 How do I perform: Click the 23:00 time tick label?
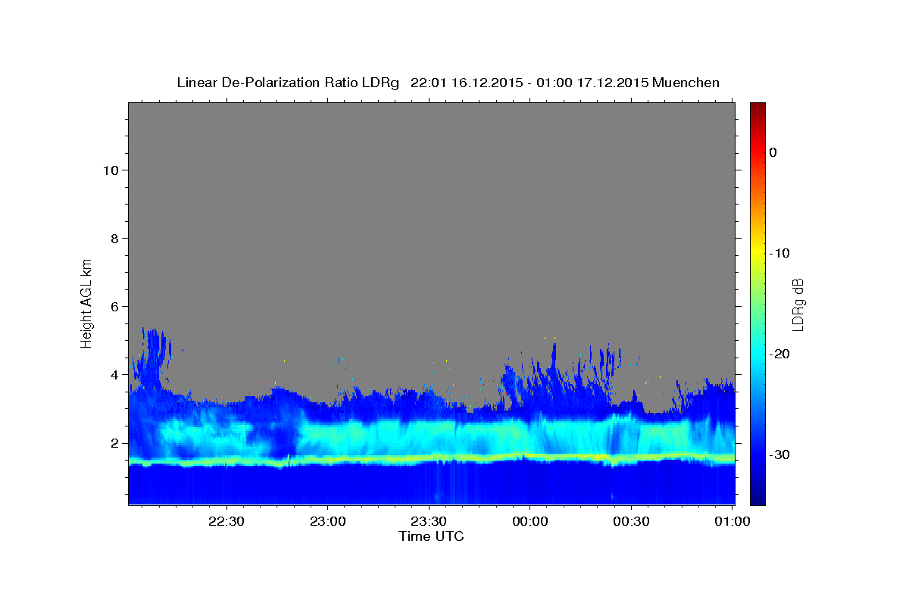327,521
